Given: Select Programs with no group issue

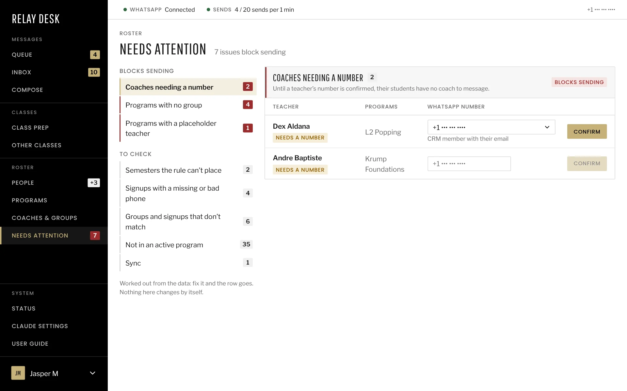Looking at the screenshot, I should 188,105.
